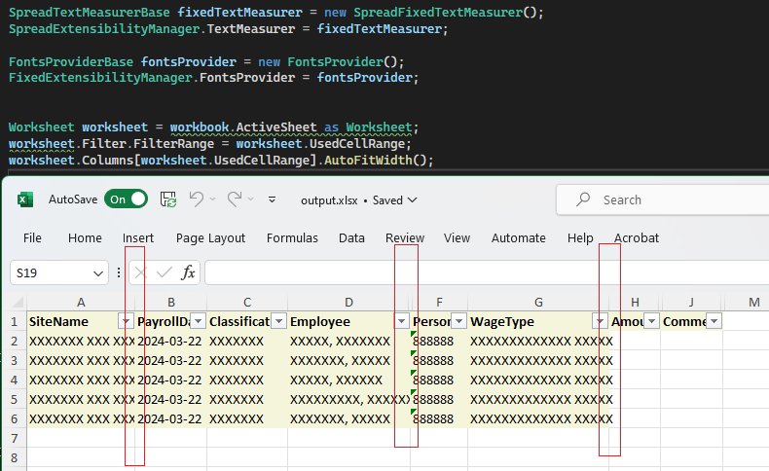Screen dimensions: 769x471
Task: Open the Comment filter dropdown
Action: 714,321
